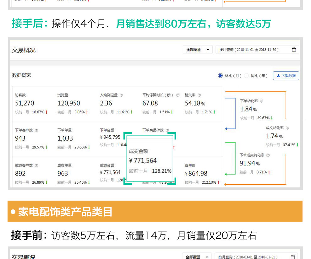Click the help icon next to 下单转化率
The height and width of the screenshot is (259, 311).
point(262,101)
